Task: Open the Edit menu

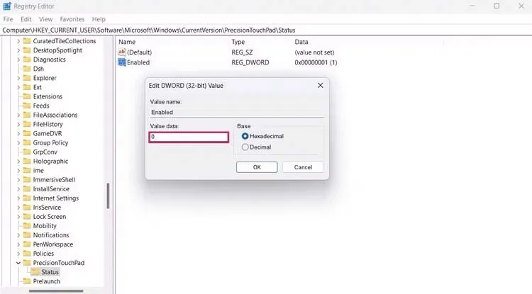Action: tap(26, 19)
